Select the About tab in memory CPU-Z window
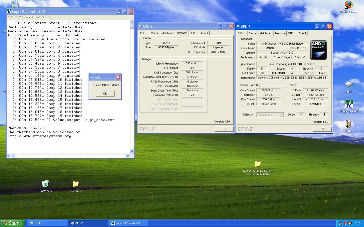This screenshot has height=227, width=364. [204, 33]
